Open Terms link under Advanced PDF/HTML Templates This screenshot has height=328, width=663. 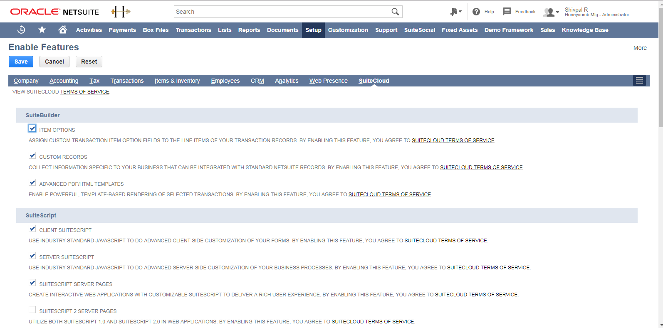tap(390, 195)
